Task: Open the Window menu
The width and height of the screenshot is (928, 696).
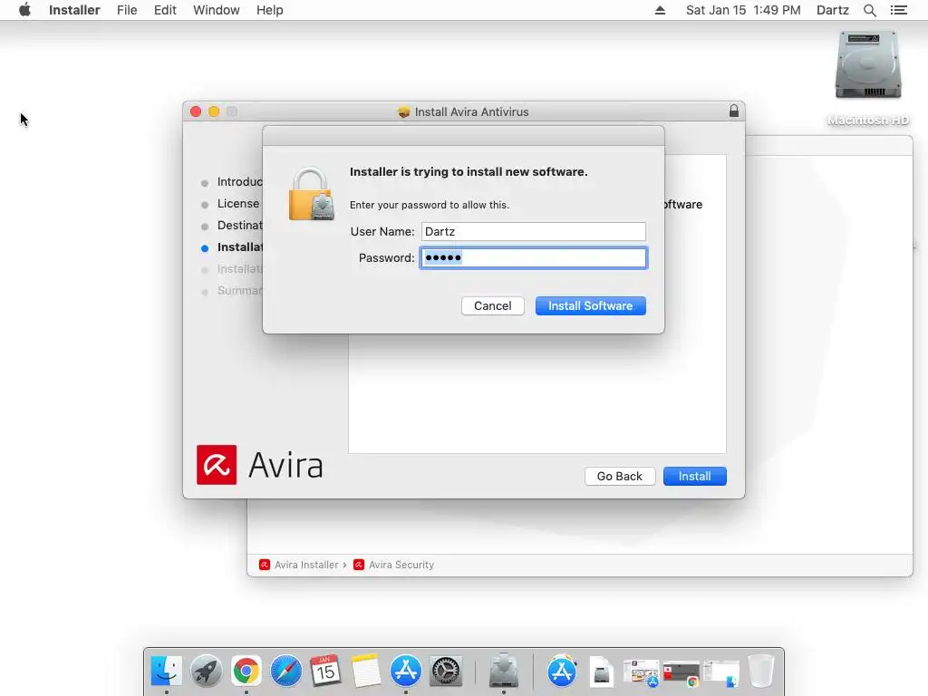Action: point(216,10)
